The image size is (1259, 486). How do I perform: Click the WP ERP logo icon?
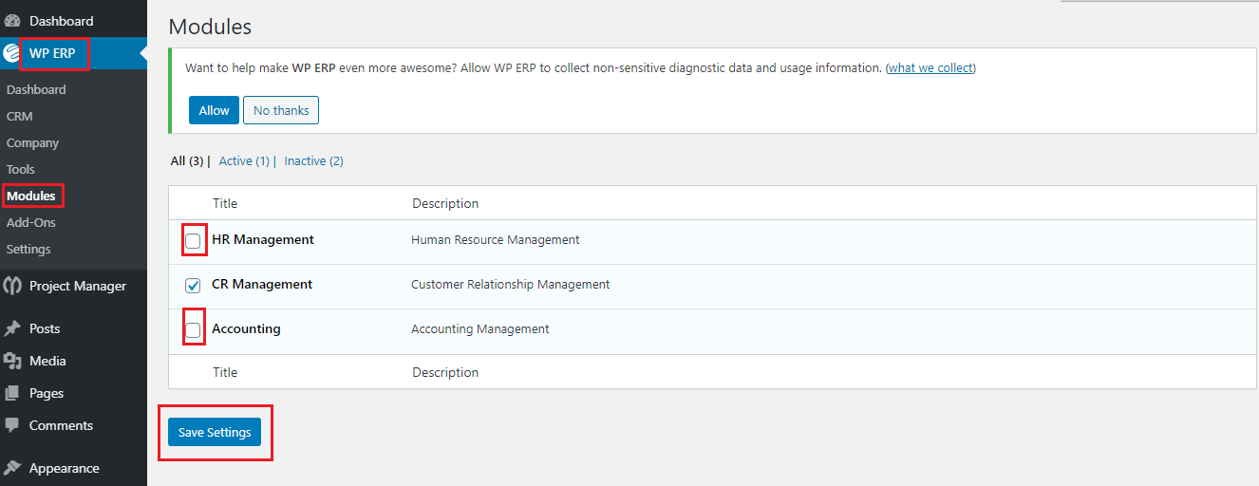(12, 53)
